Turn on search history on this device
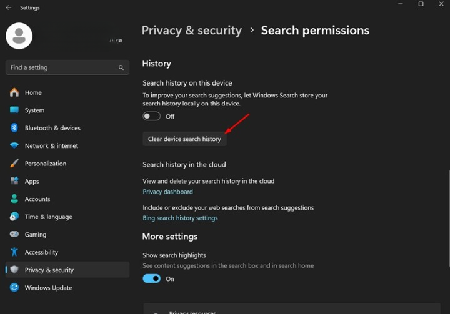This screenshot has height=314, width=450. [x=151, y=116]
